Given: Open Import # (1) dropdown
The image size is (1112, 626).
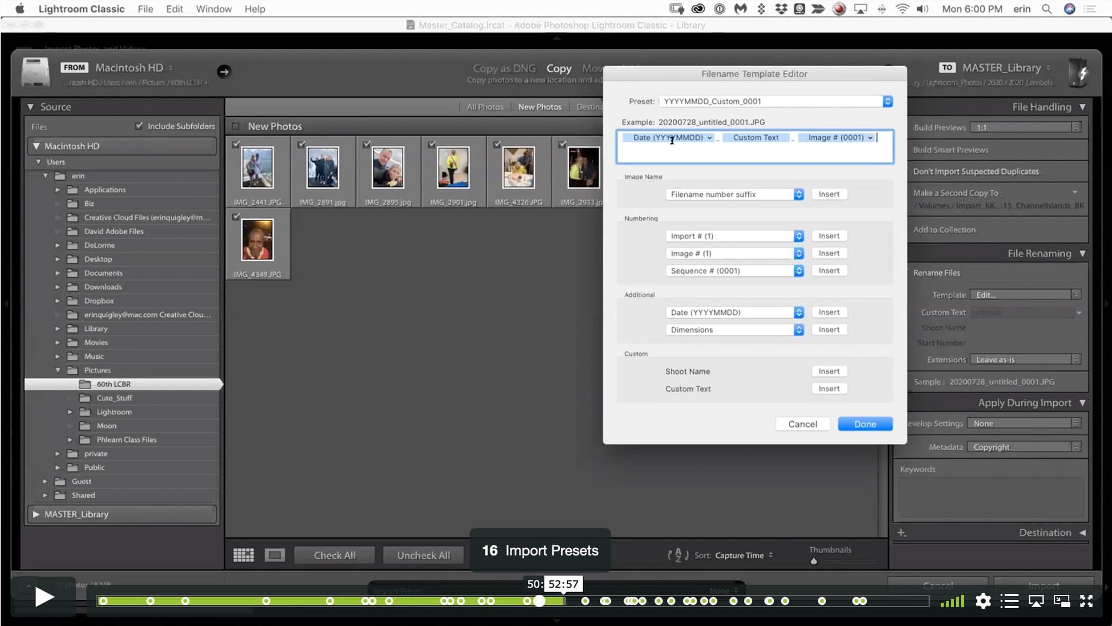Looking at the screenshot, I should (734, 236).
